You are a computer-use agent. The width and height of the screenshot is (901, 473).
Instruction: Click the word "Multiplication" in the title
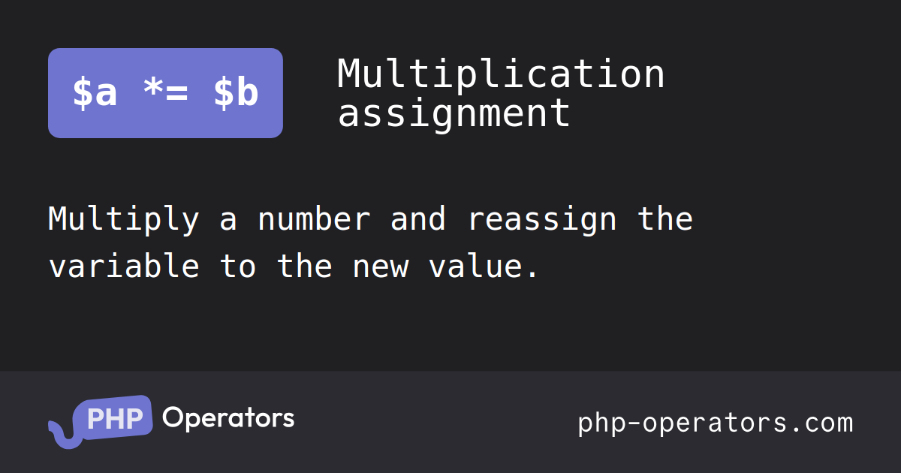pos(501,74)
